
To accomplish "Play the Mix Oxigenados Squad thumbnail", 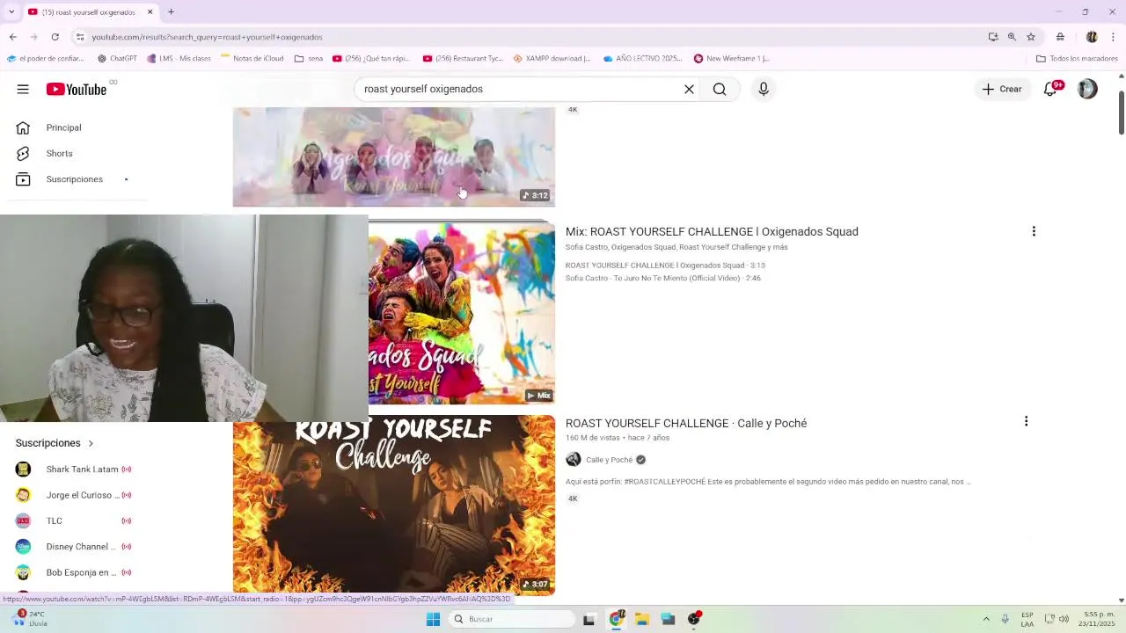I will click(461, 313).
